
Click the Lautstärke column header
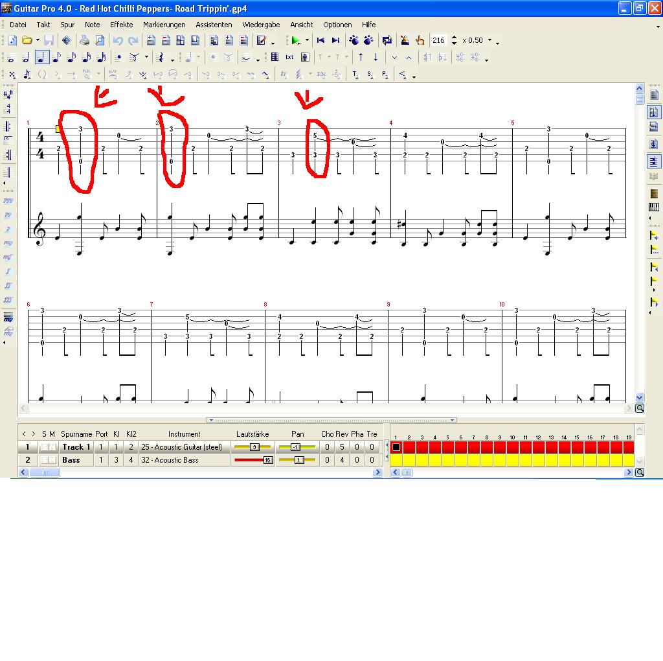[x=253, y=434]
